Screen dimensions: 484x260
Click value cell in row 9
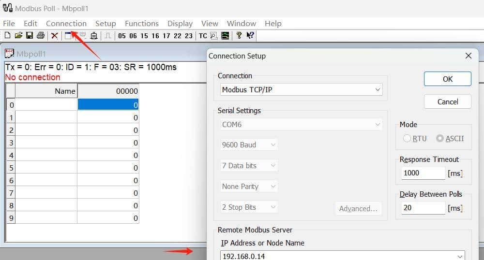108,218
